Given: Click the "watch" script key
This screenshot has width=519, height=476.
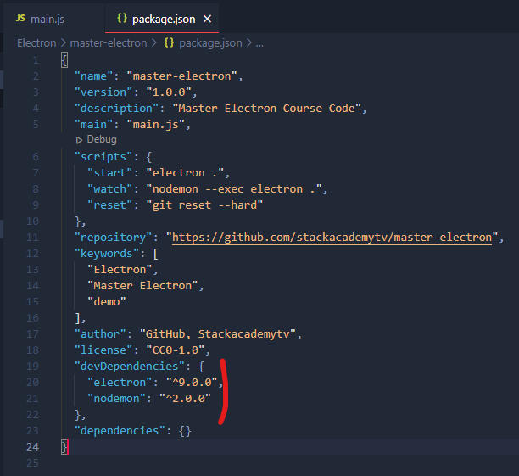Looking at the screenshot, I should (x=110, y=189).
